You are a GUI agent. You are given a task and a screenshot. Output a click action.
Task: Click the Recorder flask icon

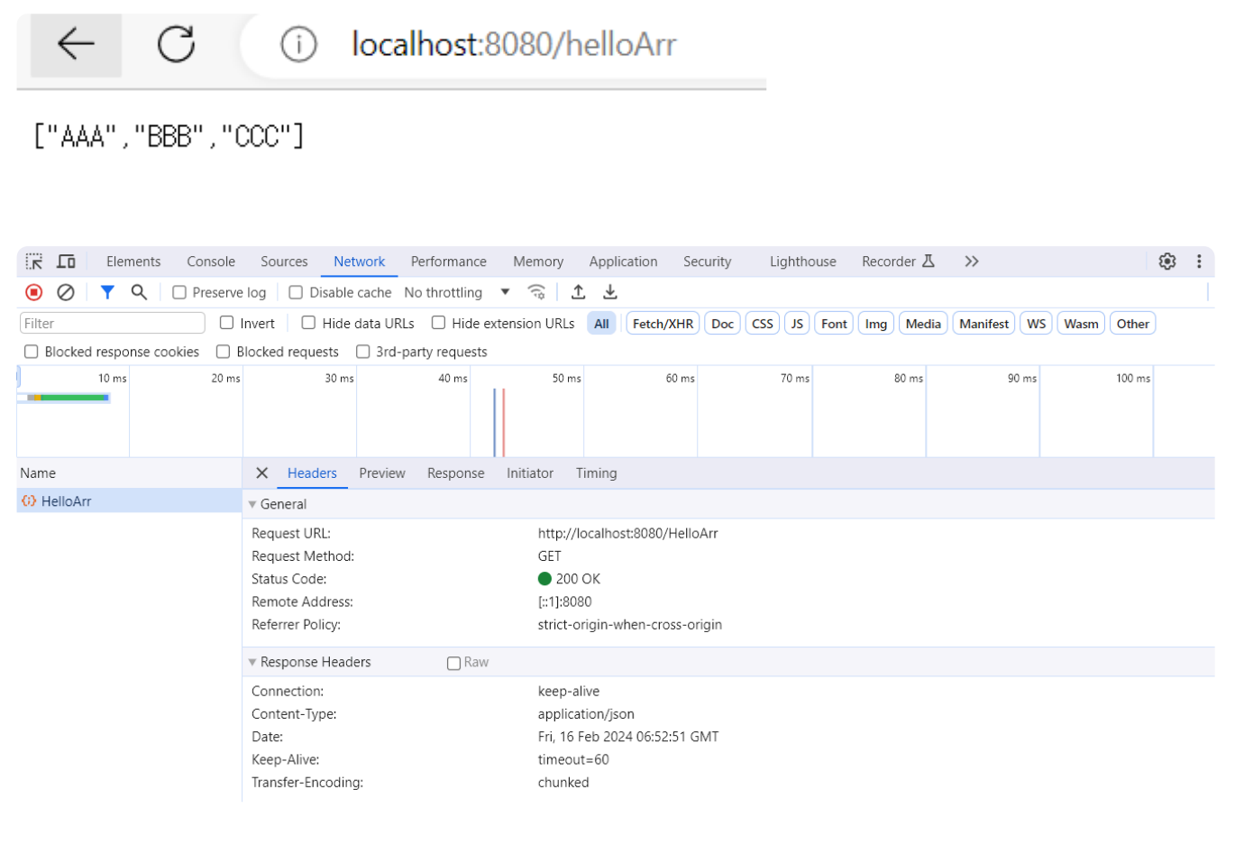(929, 262)
